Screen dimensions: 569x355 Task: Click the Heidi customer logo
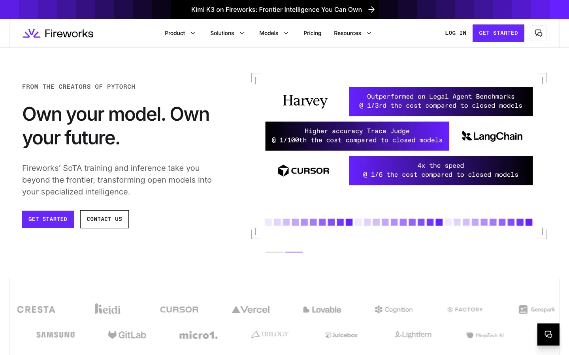pos(107,309)
